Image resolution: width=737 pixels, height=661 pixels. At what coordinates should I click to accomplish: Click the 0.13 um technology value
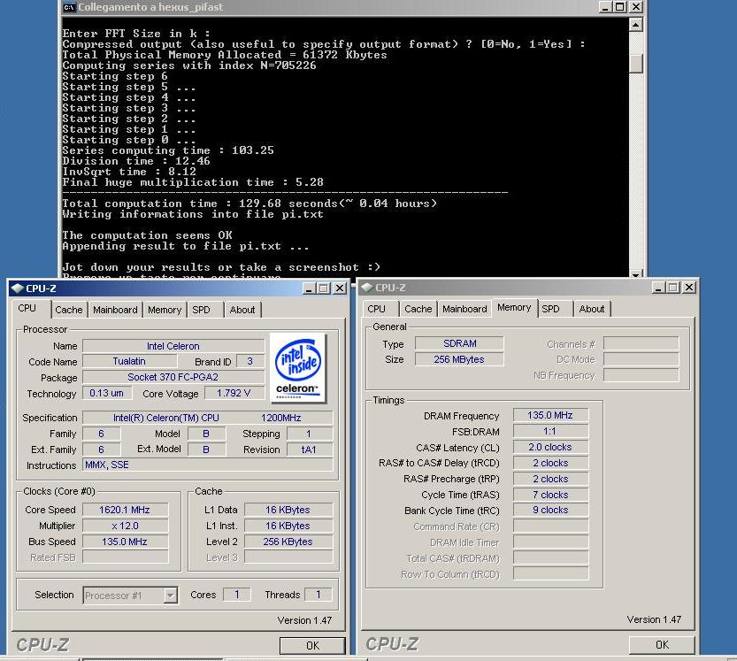(x=107, y=393)
